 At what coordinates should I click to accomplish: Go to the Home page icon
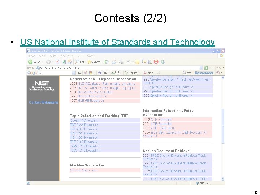70,62
